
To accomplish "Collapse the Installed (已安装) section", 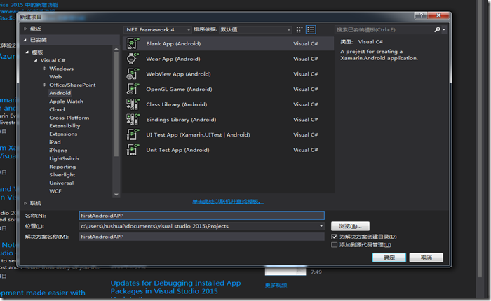I will pos(25,40).
